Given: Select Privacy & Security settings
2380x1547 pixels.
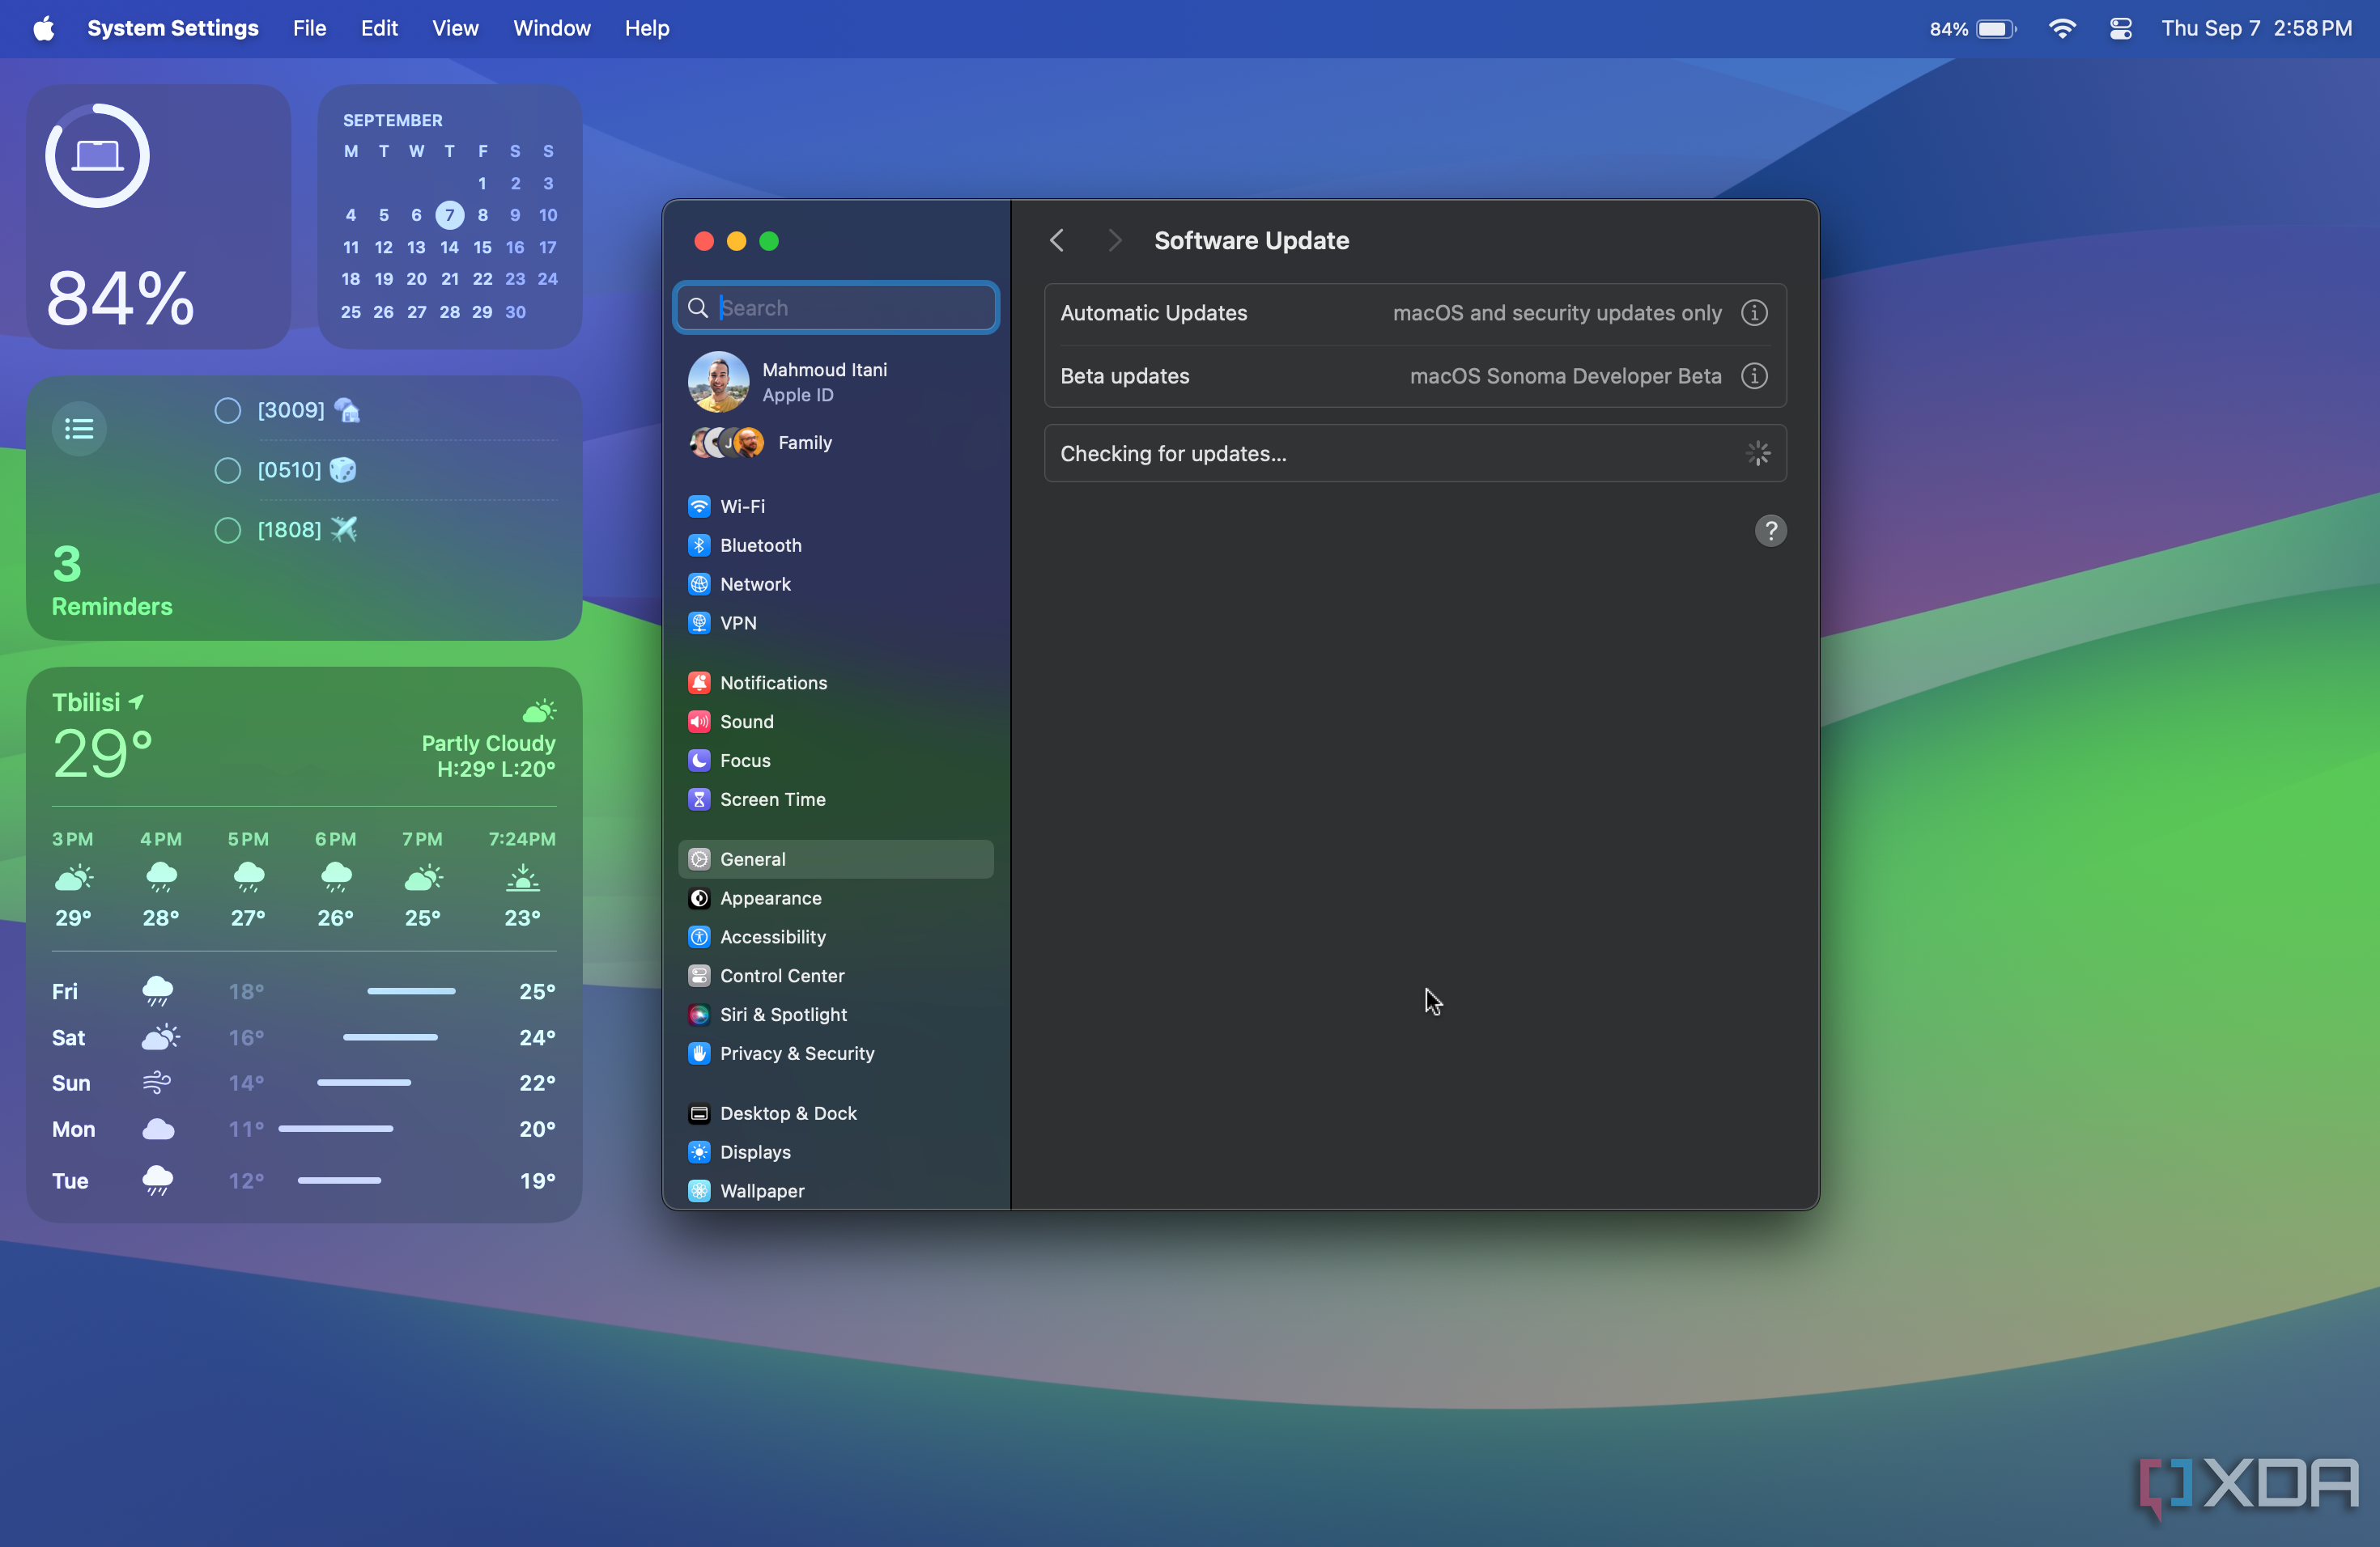Looking at the screenshot, I should tap(798, 1053).
